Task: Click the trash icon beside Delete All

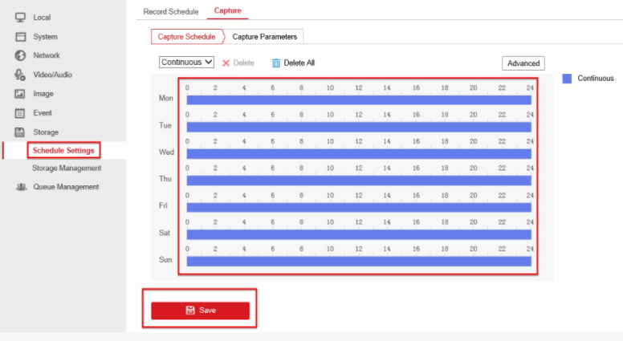Action: pos(276,63)
